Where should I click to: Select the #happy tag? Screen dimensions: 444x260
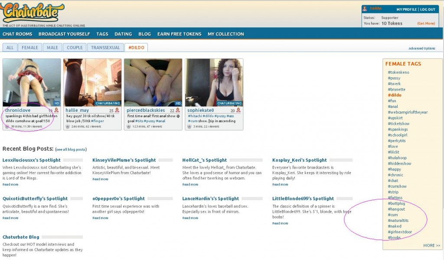pos(394,169)
